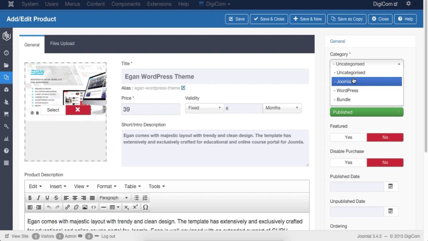
Task: Click the View Site link in the footer
Action: pyautogui.click(x=17, y=236)
